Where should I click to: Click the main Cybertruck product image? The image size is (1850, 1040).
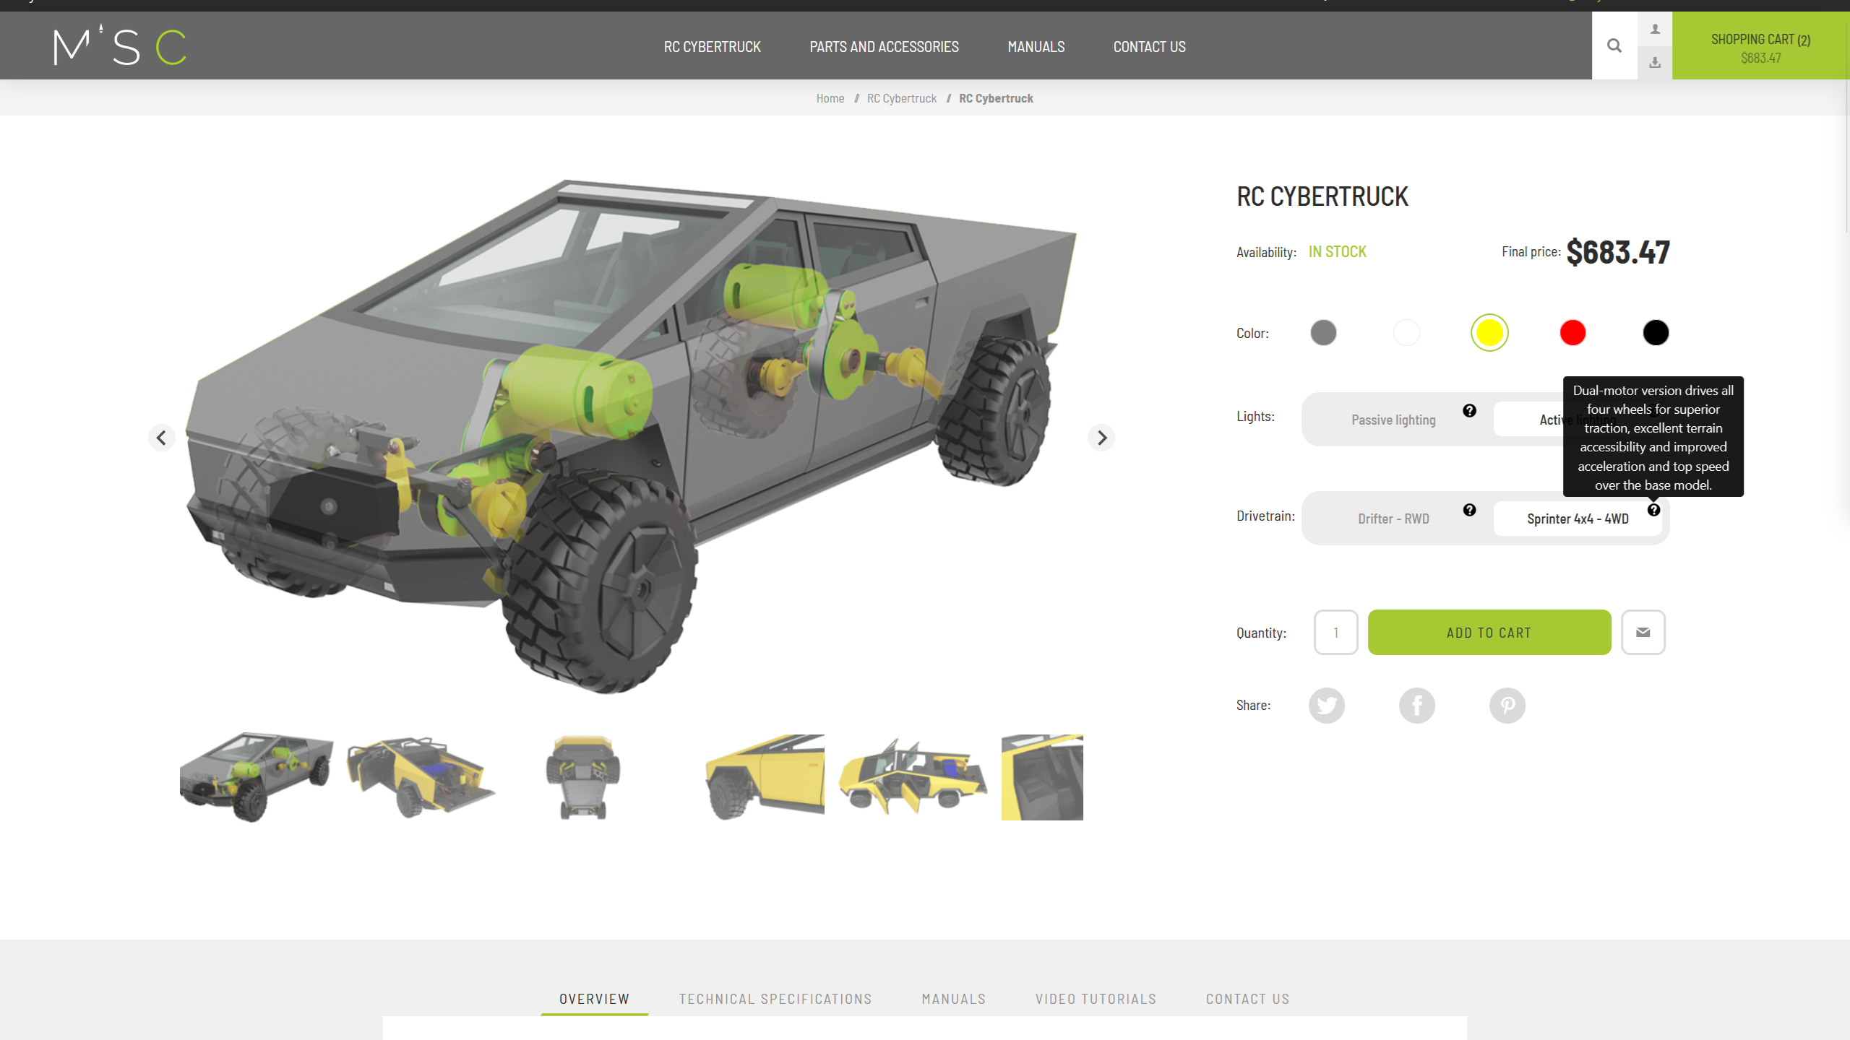631,436
